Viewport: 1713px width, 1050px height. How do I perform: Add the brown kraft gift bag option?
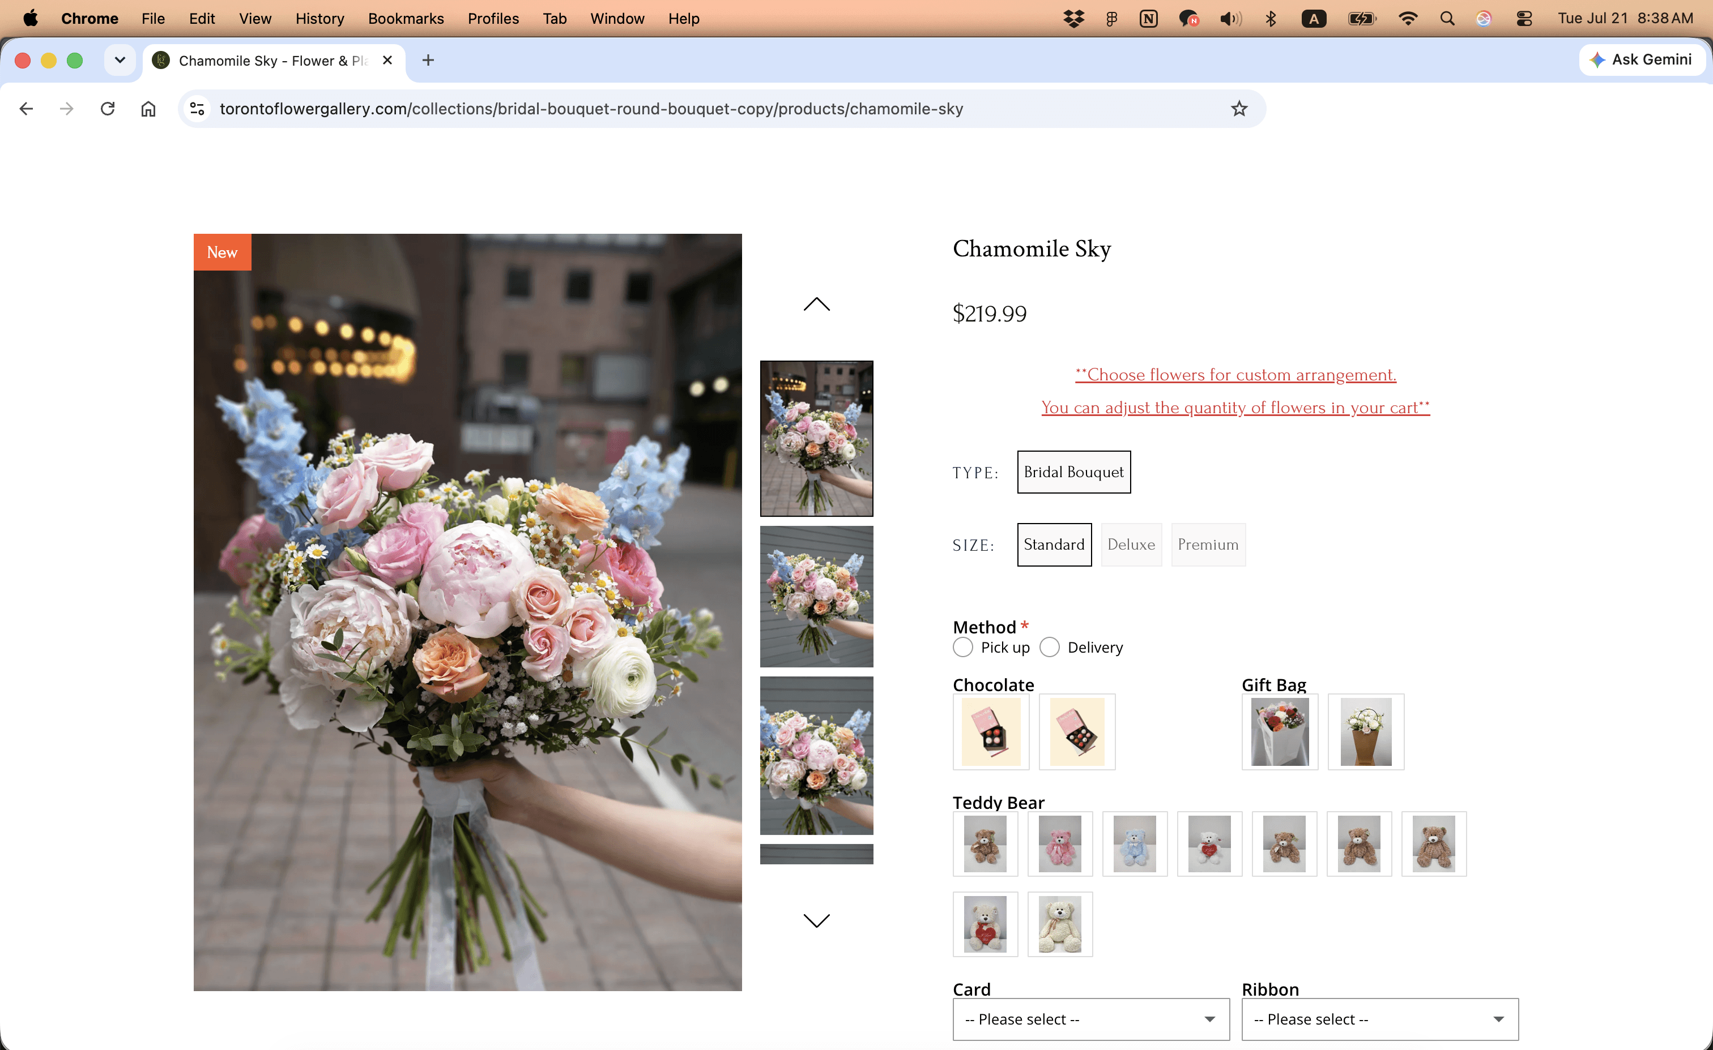[x=1366, y=732]
